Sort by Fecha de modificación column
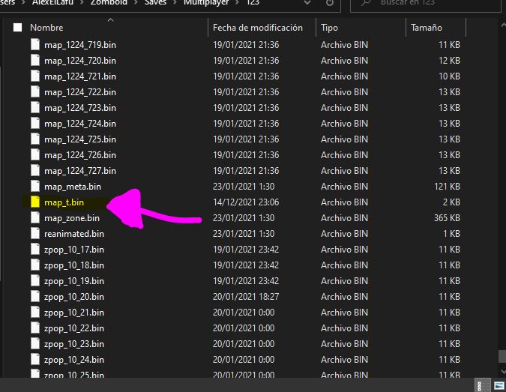Viewport: 506px width, 392px height. click(258, 28)
